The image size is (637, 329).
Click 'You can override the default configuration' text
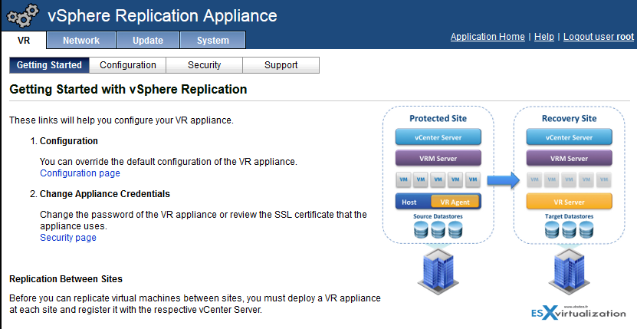169,162
